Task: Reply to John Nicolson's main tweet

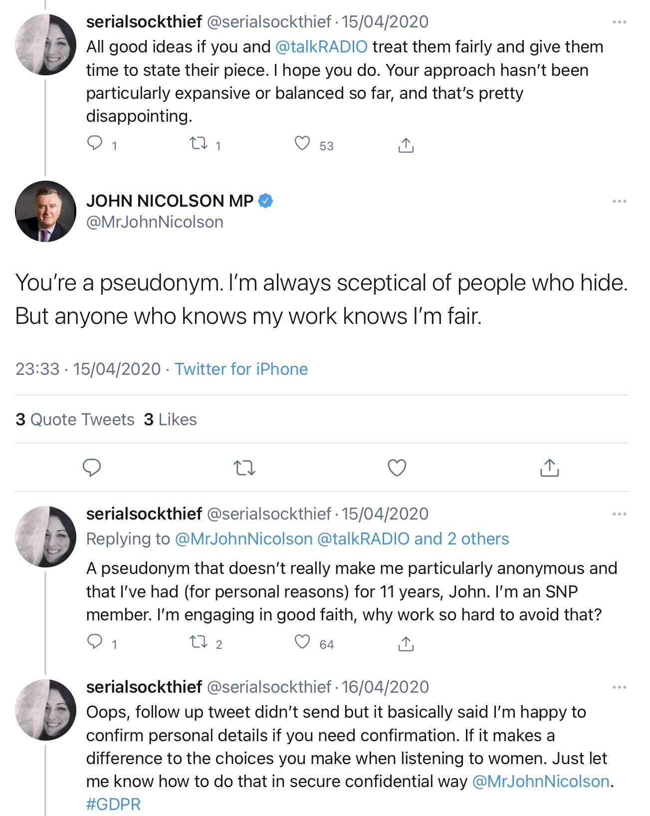Action: (92, 468)
